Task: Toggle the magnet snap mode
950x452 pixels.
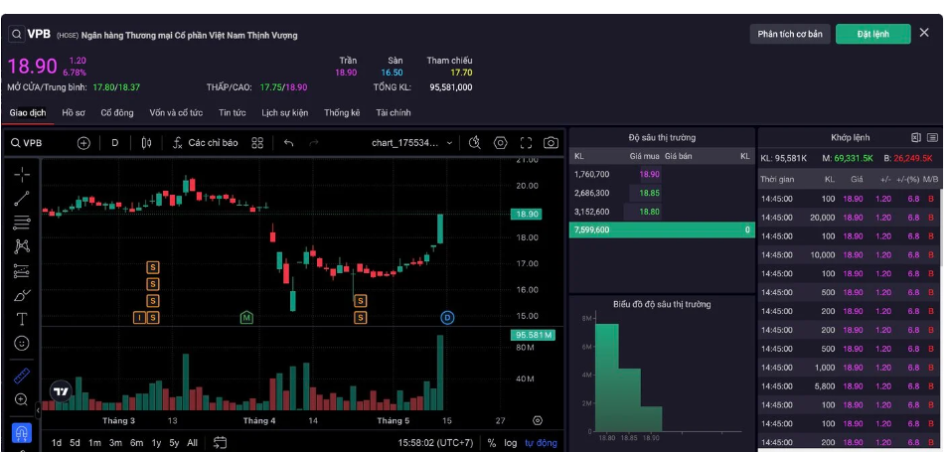Action: (x=22, y=434)
